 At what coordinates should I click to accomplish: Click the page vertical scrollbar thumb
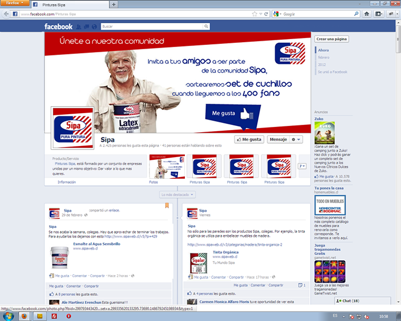pos(398,40)
